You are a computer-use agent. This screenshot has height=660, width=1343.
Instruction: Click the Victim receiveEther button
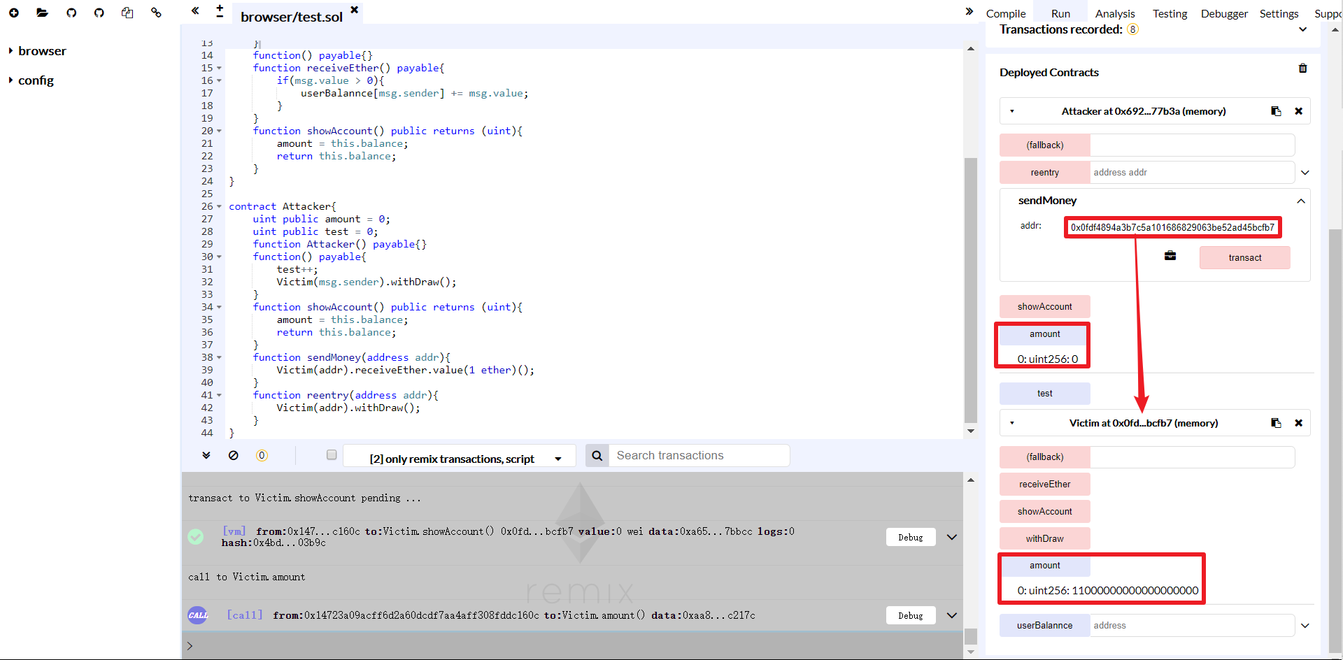(1045, 485)
